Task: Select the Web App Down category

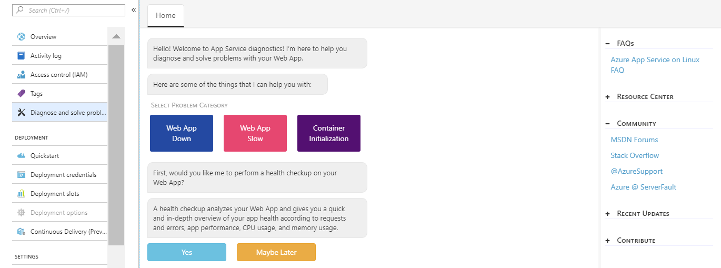Action: pos(182,133)
